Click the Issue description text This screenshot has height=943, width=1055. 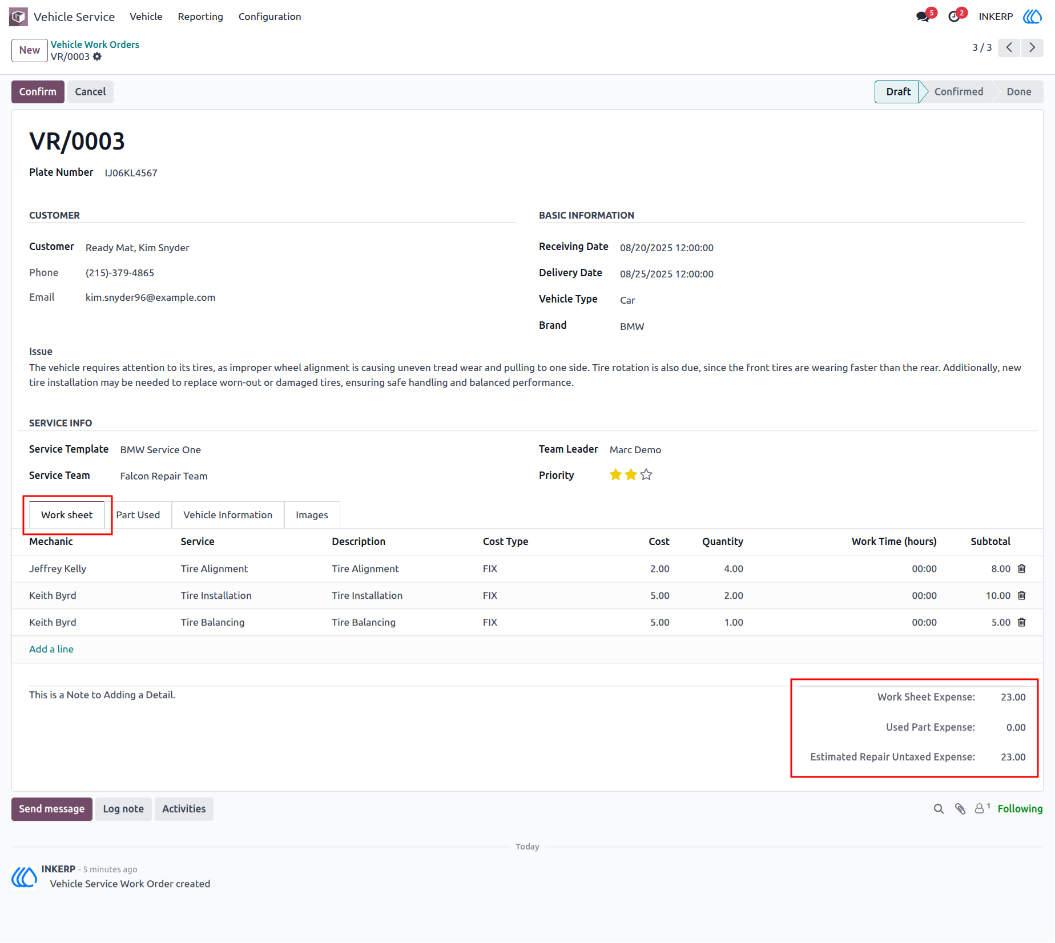click(x=525, y=375)
